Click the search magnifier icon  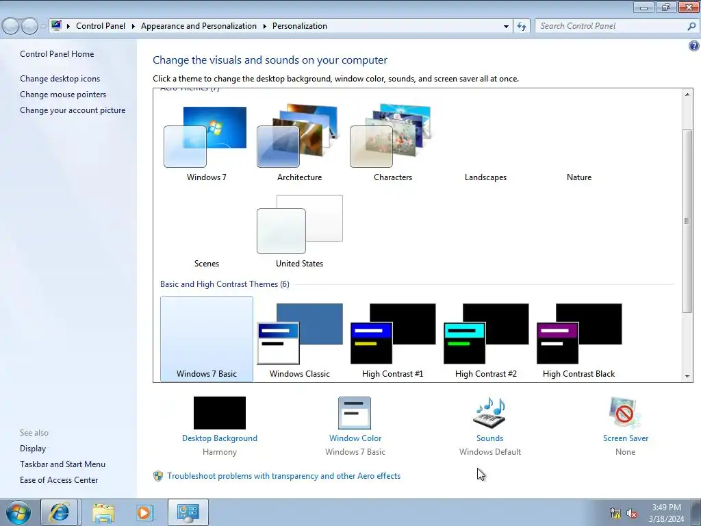[x=691, y=26]
